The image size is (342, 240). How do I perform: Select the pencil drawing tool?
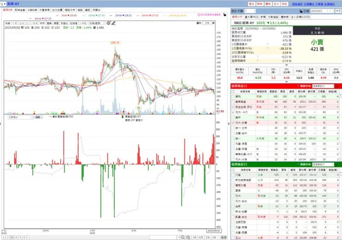coord(113,23)
